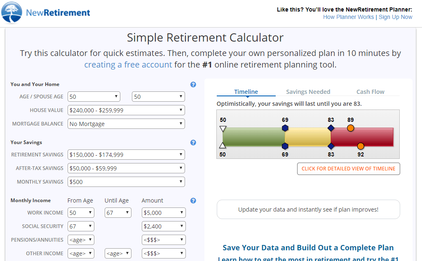Click the blue diamond marker at 83
This screenshot has height=261, width=422.
coord(331,128)
